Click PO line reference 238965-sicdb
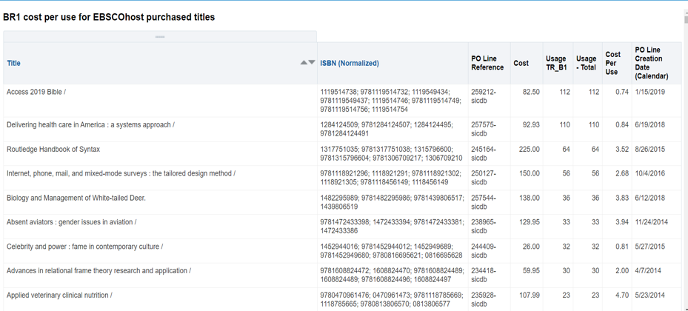Image resolution: width=688 pixels, height=311 pixels. click(x=484, y=227)
